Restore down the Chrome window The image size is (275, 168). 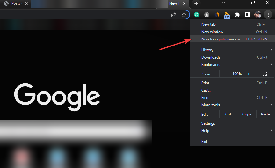[x=253, y=3]
